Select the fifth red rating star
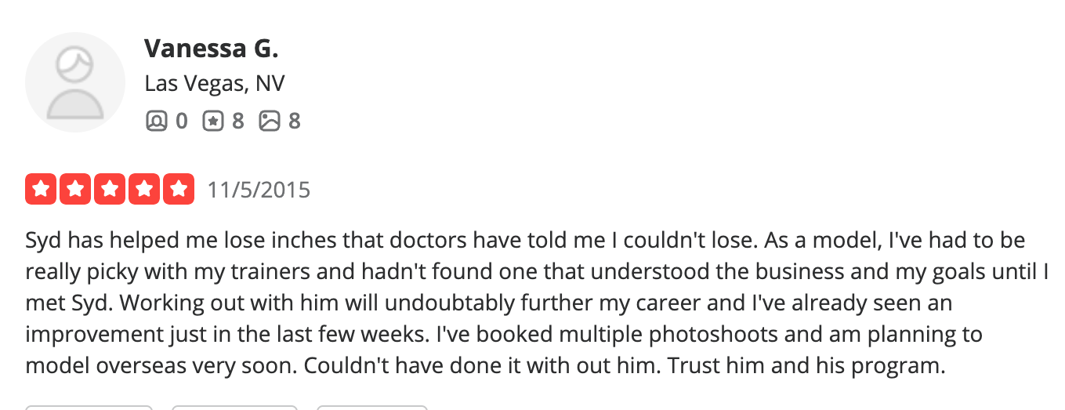Screen dimensions: 1065x410 pos(179,189)
